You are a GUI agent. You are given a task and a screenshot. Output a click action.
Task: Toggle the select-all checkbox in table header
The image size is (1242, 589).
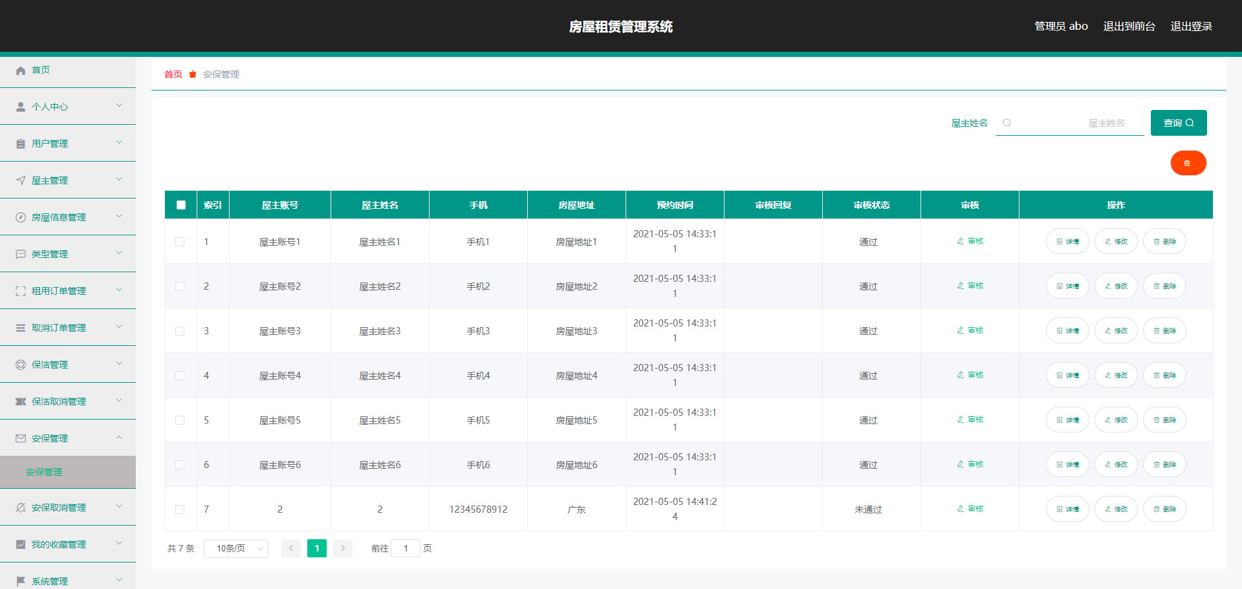[x=181, y=205]
